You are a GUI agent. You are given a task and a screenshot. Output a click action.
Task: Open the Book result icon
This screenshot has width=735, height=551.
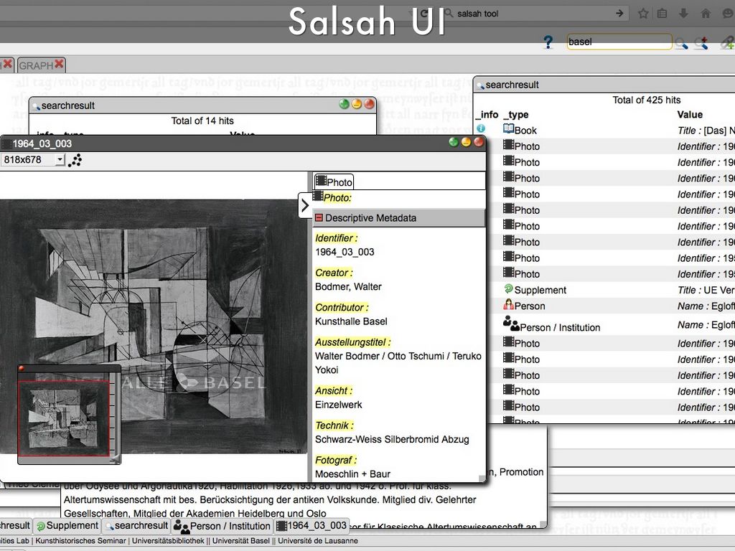[509, 130]
